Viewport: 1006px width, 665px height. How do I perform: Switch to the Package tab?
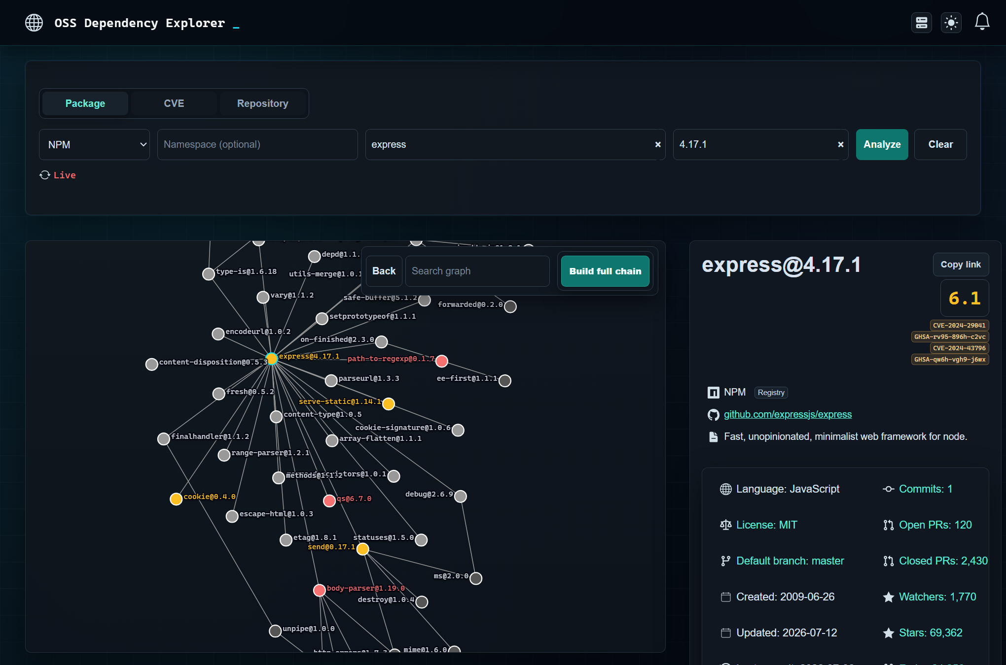(x=85, y=103)
